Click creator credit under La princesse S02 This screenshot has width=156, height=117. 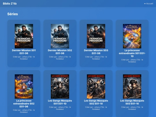point(24,111)
